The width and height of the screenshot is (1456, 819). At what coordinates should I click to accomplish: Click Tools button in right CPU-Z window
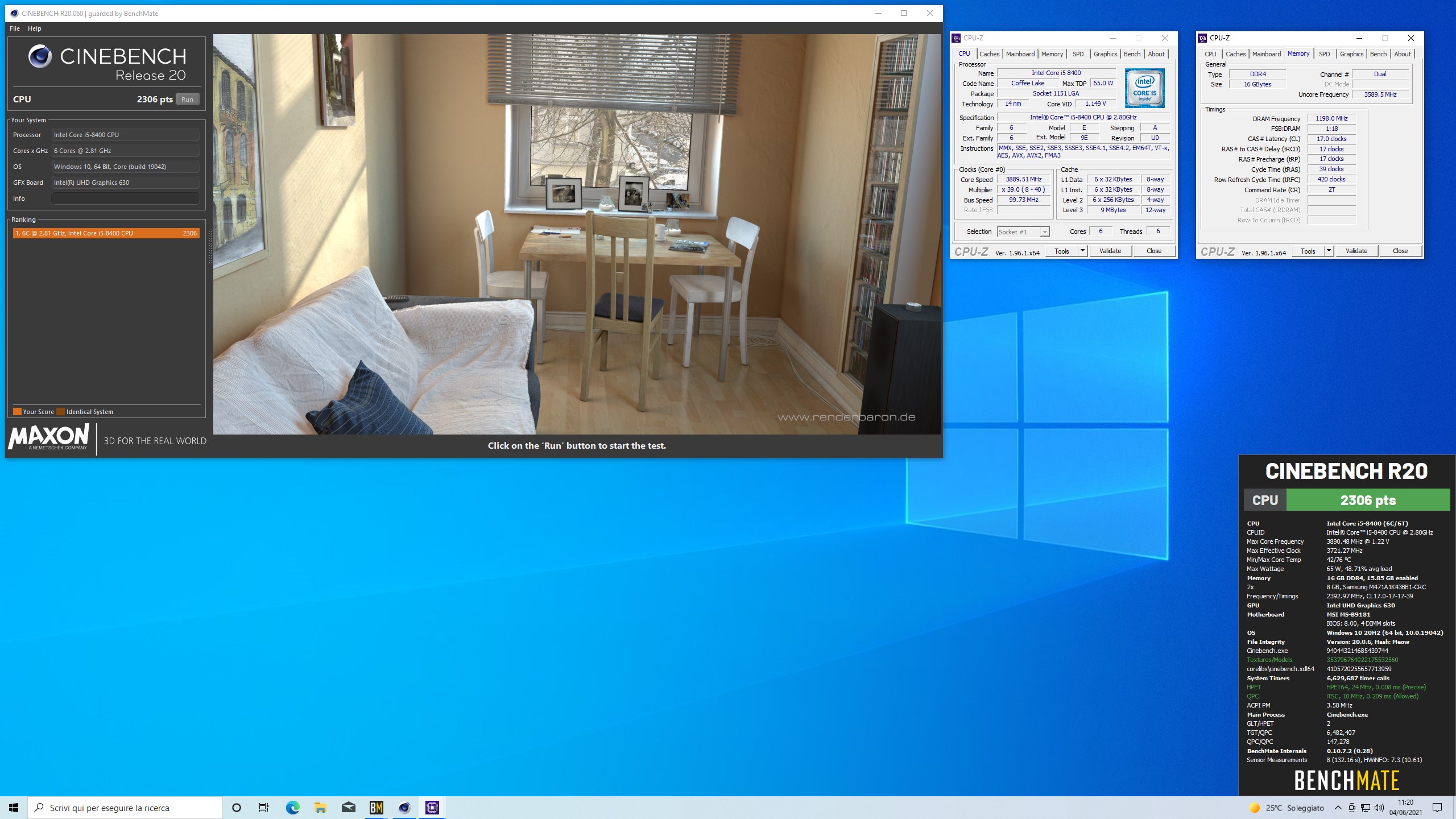(1308, 251)
